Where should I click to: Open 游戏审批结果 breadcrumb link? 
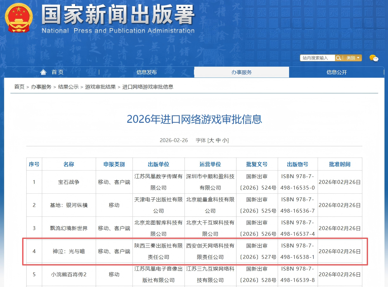click(x=100, y=87)
